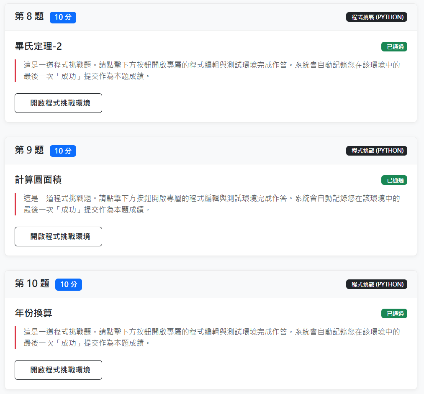Click the 程式挑戰 (PYTHON) tag on question 10
Screen dimensions: 424x394
click(377, 284)
